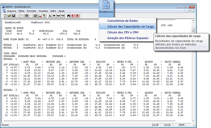Click 'NOME PILAR BASE: P1' text
Screen dimensions: 211x128
click(x=16, y=39)
